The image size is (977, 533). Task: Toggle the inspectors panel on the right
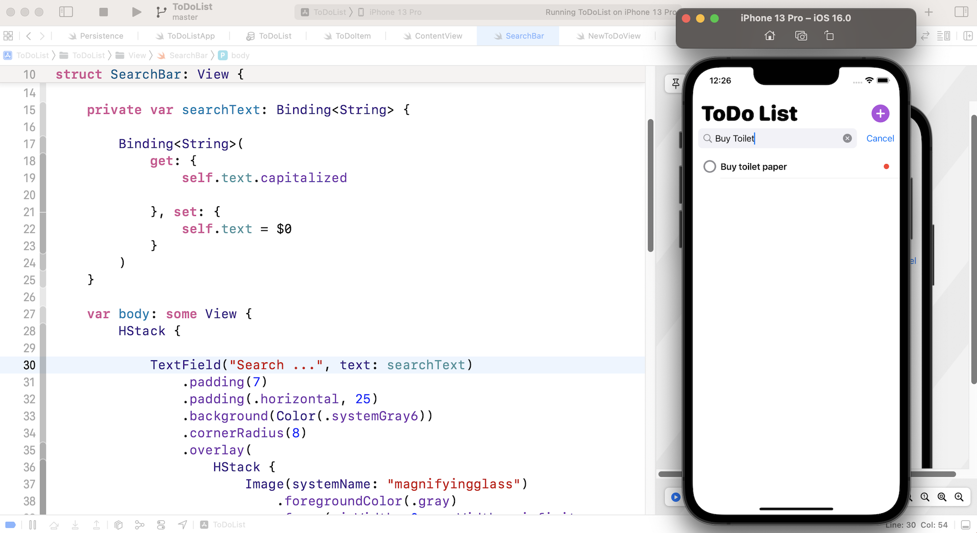click(x=961, y=12)
